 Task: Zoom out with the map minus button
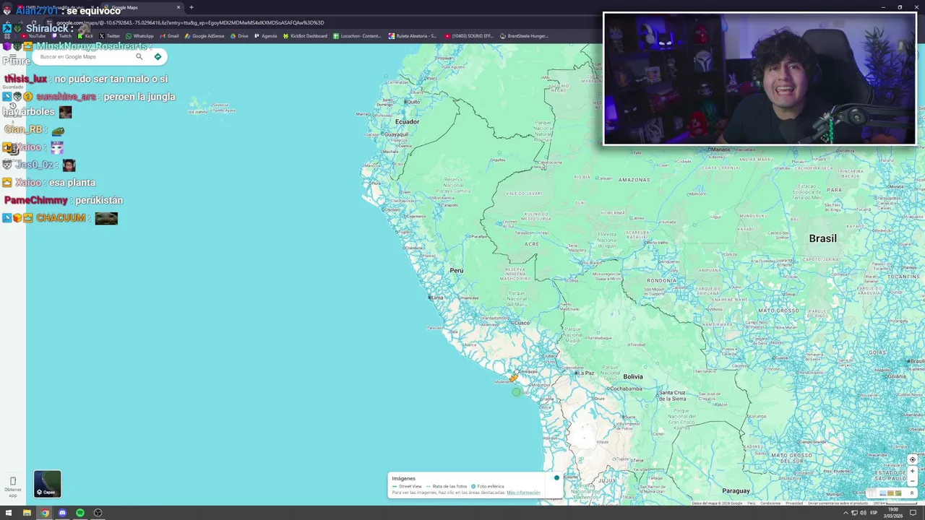(x=912, y=480)
